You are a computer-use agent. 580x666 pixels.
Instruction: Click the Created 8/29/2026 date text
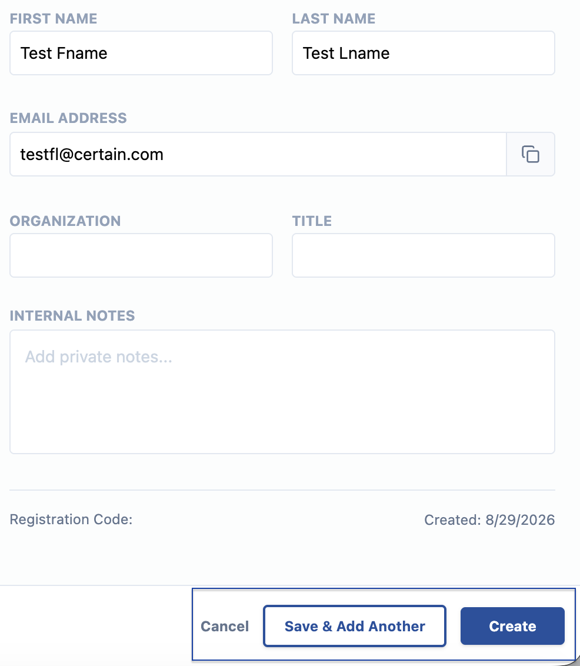pos(489,520)
